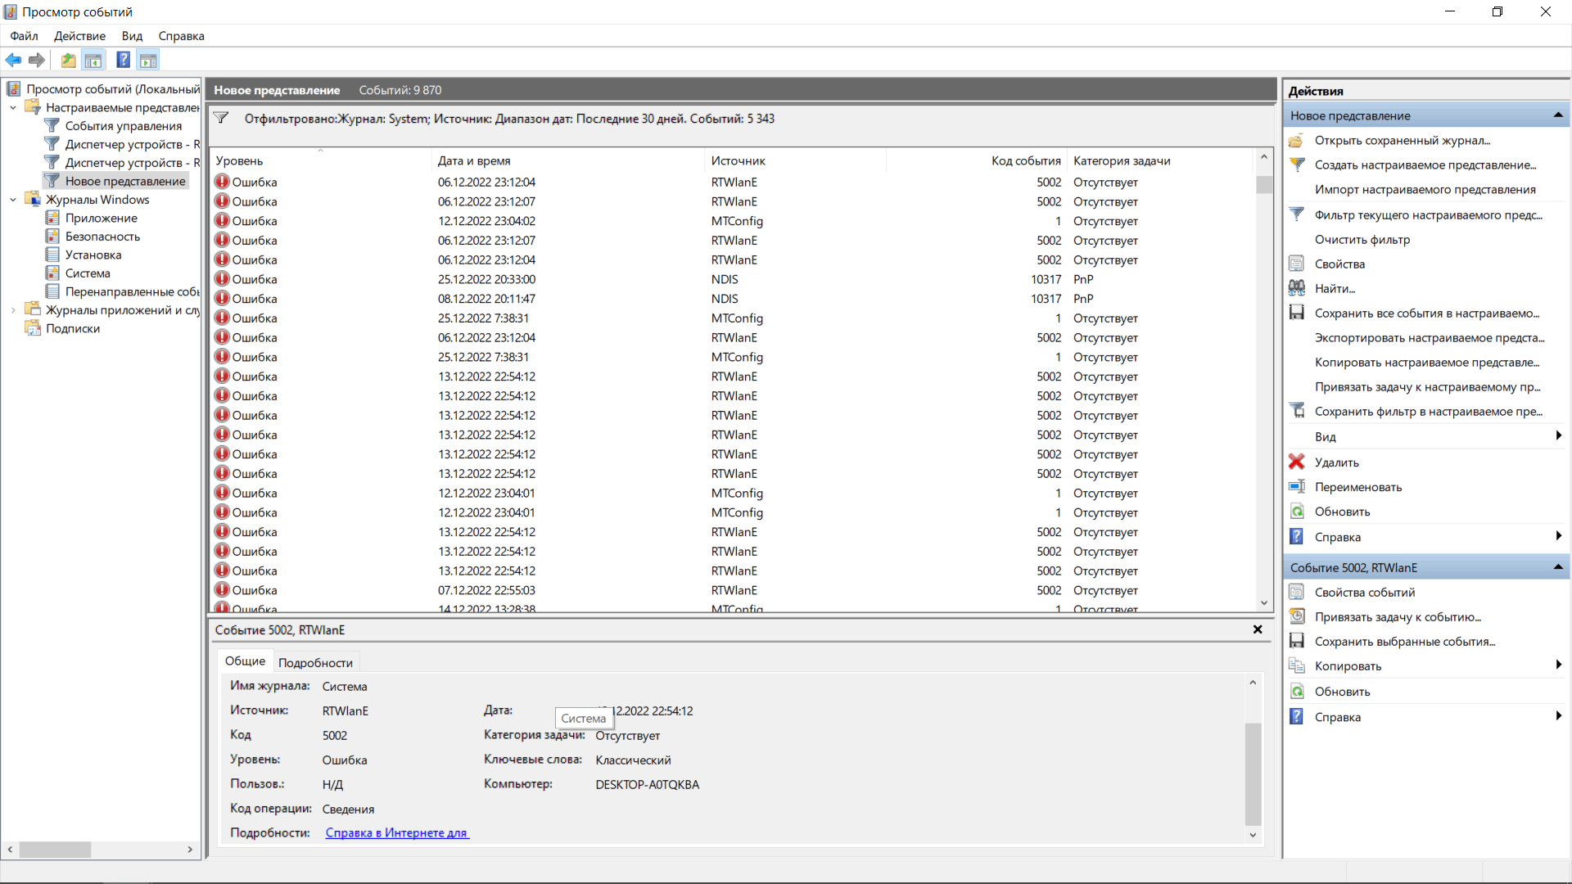Click the Сохранить фильтр icon in Actions pane
Image resolution: width=1572 pixels, height=884 pixels.
tap(1296, 412)
